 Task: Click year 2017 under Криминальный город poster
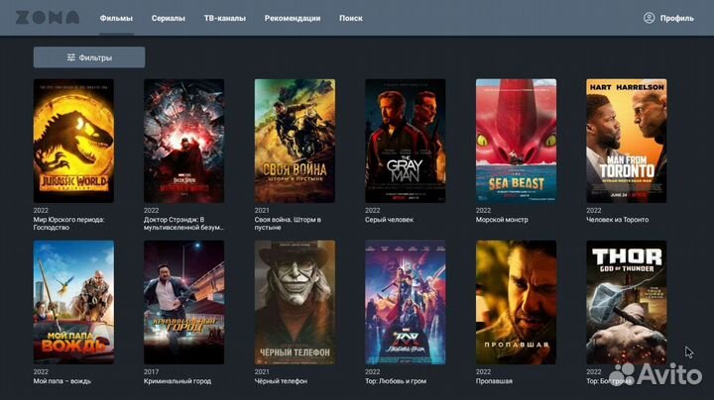coord(151,372)
